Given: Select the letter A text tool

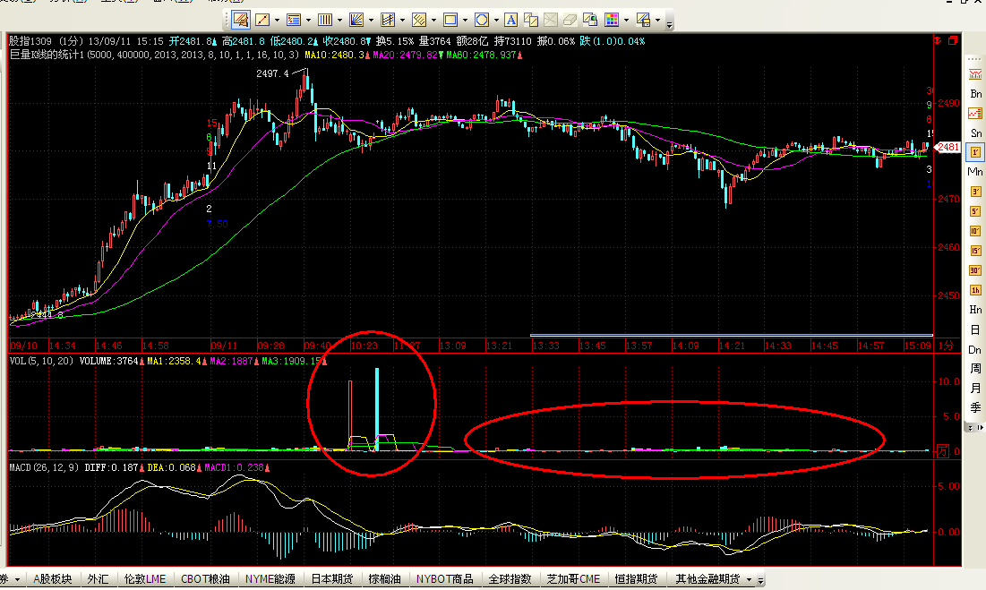Looking at the screenshot, I should click(x=511, y=20).
